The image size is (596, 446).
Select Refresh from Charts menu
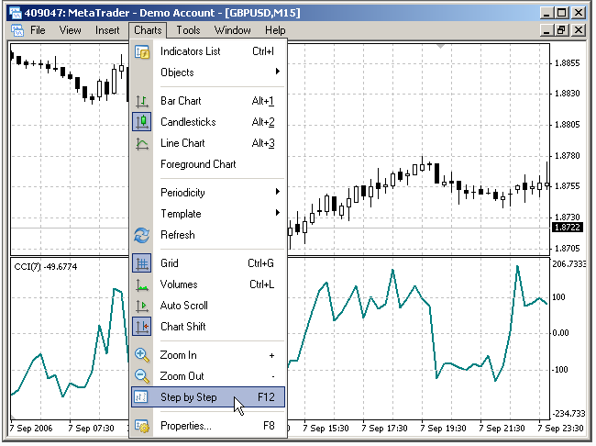208,235
